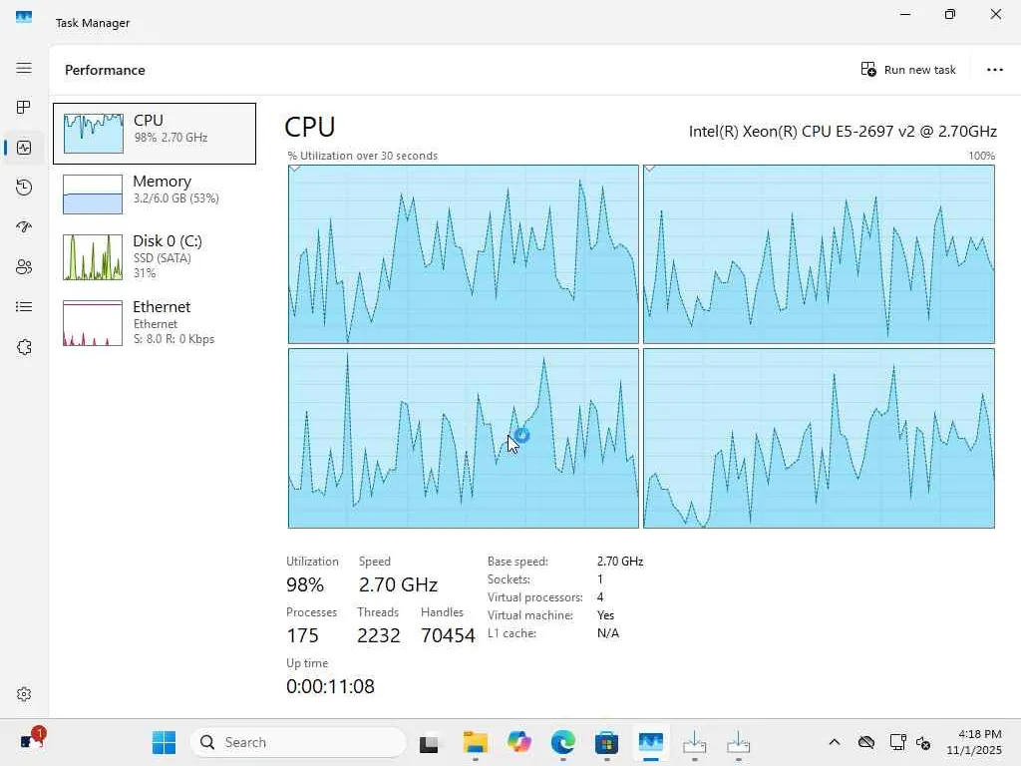The image size is (1021, 766).
Task: Click the 98% utilization value
Action: pos(305,584)
